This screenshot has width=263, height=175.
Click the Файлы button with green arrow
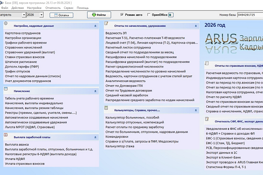(99, 15)
